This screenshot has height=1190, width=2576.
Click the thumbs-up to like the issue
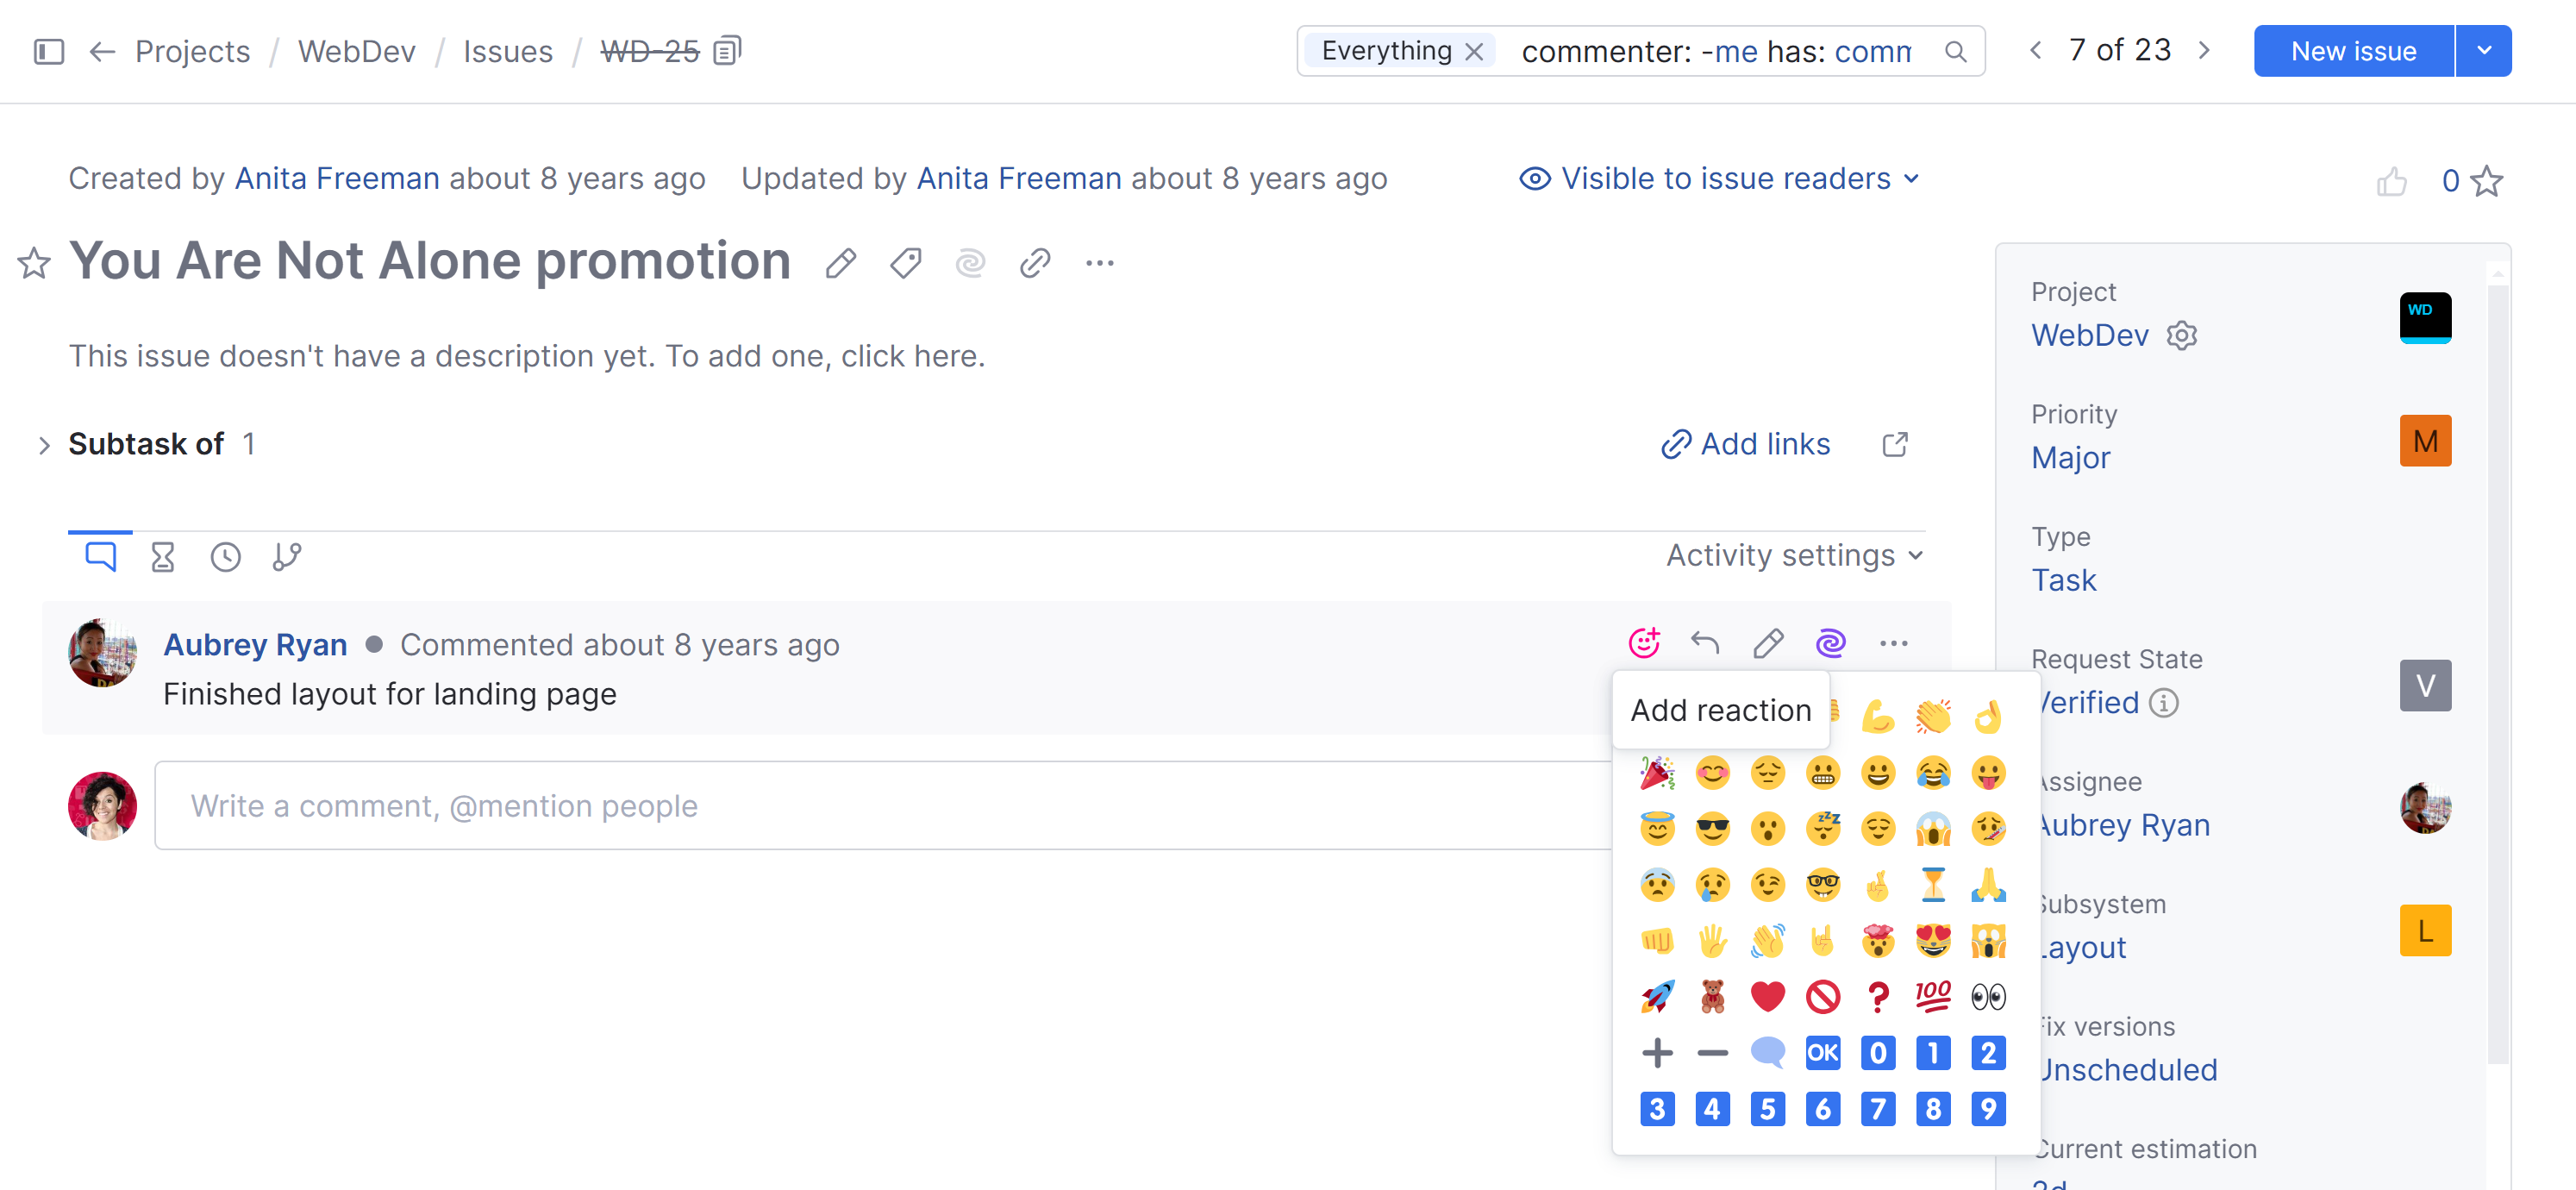pos(2392,181)
